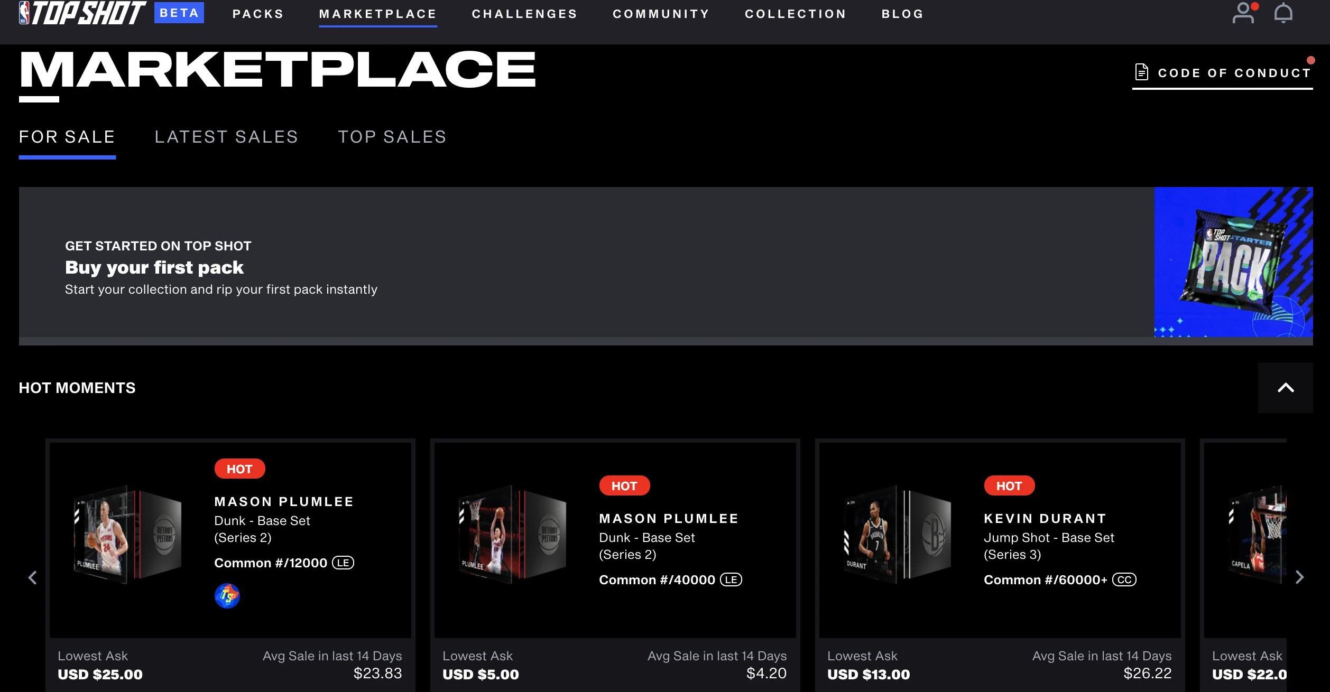Open the user profile icon
This screenshot has height=692, width=1330.
pos(1243,13)
